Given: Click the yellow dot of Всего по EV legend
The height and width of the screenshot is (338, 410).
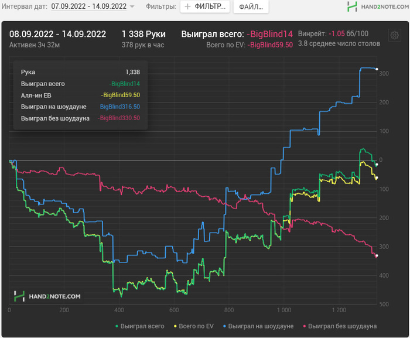Looking at the screenshot, I should pos(175,326).
